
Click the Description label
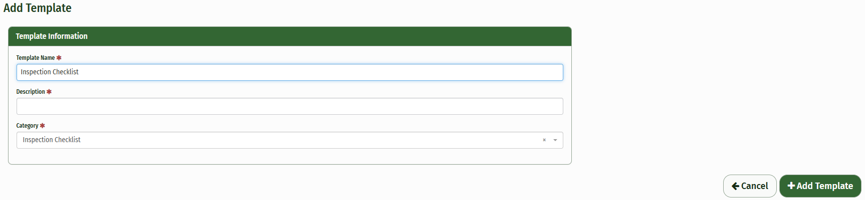(31, 92)
